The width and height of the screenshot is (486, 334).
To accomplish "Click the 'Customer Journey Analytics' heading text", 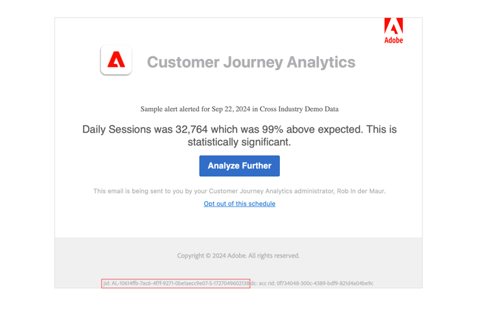I will click(x=251, y=62).
